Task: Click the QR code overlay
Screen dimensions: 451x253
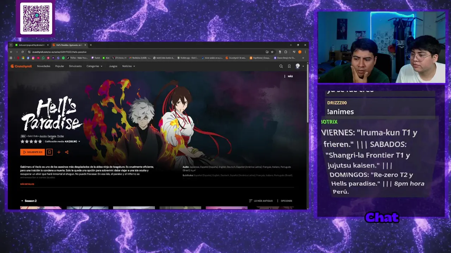Action: coord(36,19)
